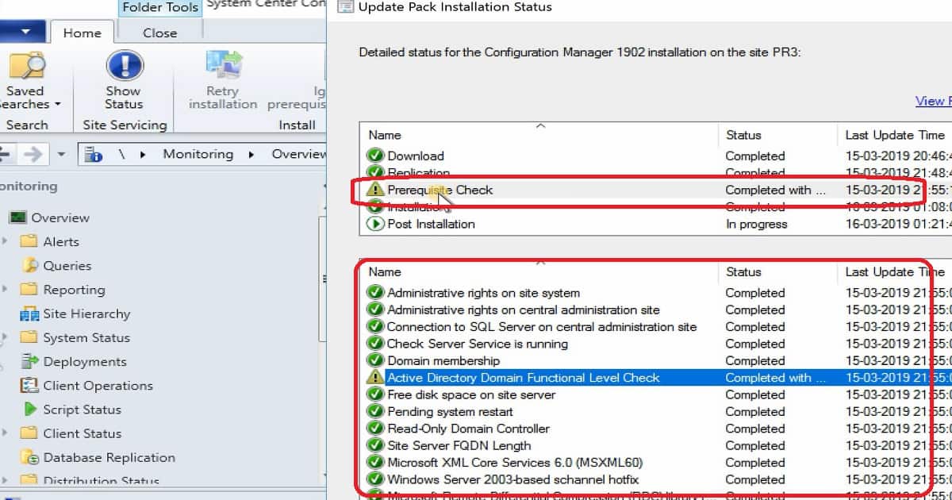Click the check icon beside Free disk space on site server
Viewport: 952px width, 500px height.
375,394
